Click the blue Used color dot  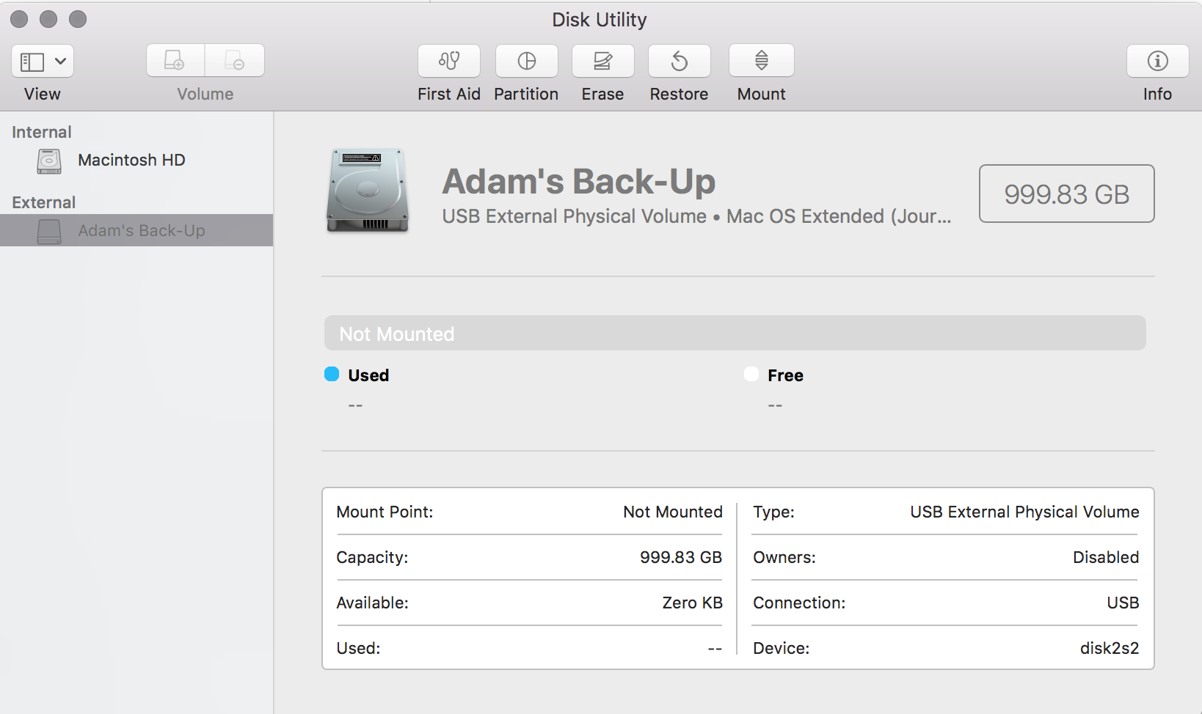coord(332,375)
